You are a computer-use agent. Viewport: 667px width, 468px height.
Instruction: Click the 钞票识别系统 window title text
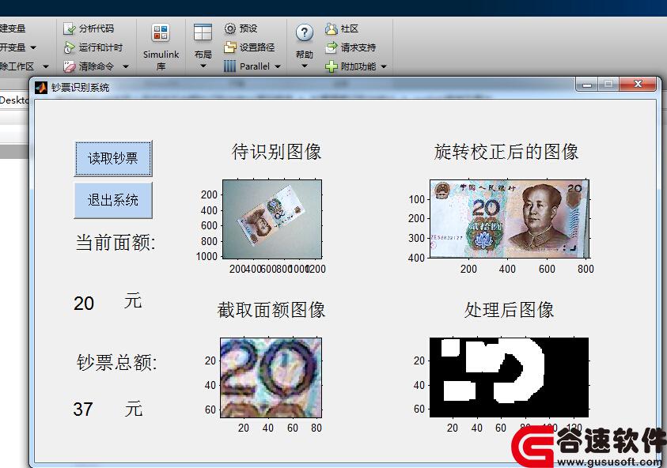(81, 88)
